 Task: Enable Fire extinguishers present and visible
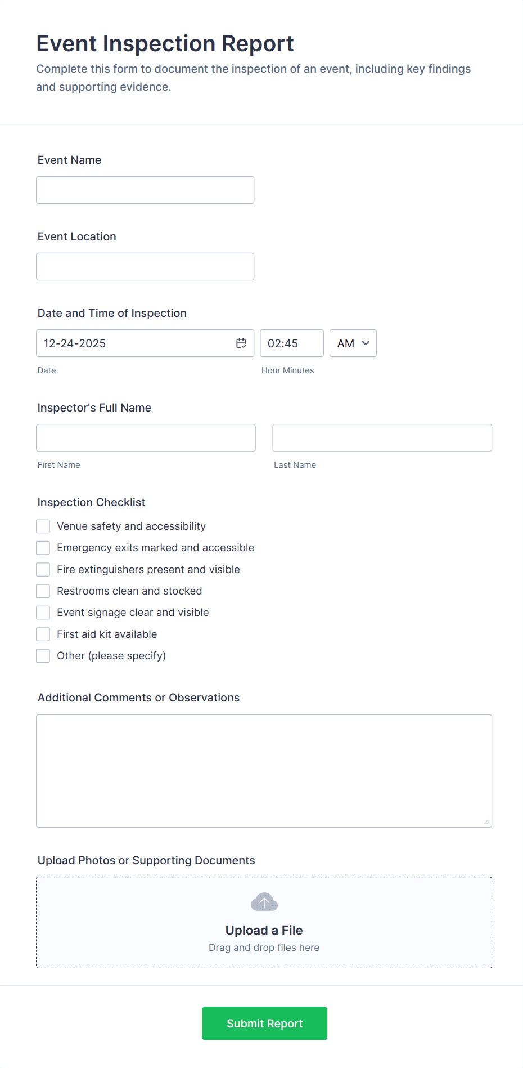coord(43,570)
